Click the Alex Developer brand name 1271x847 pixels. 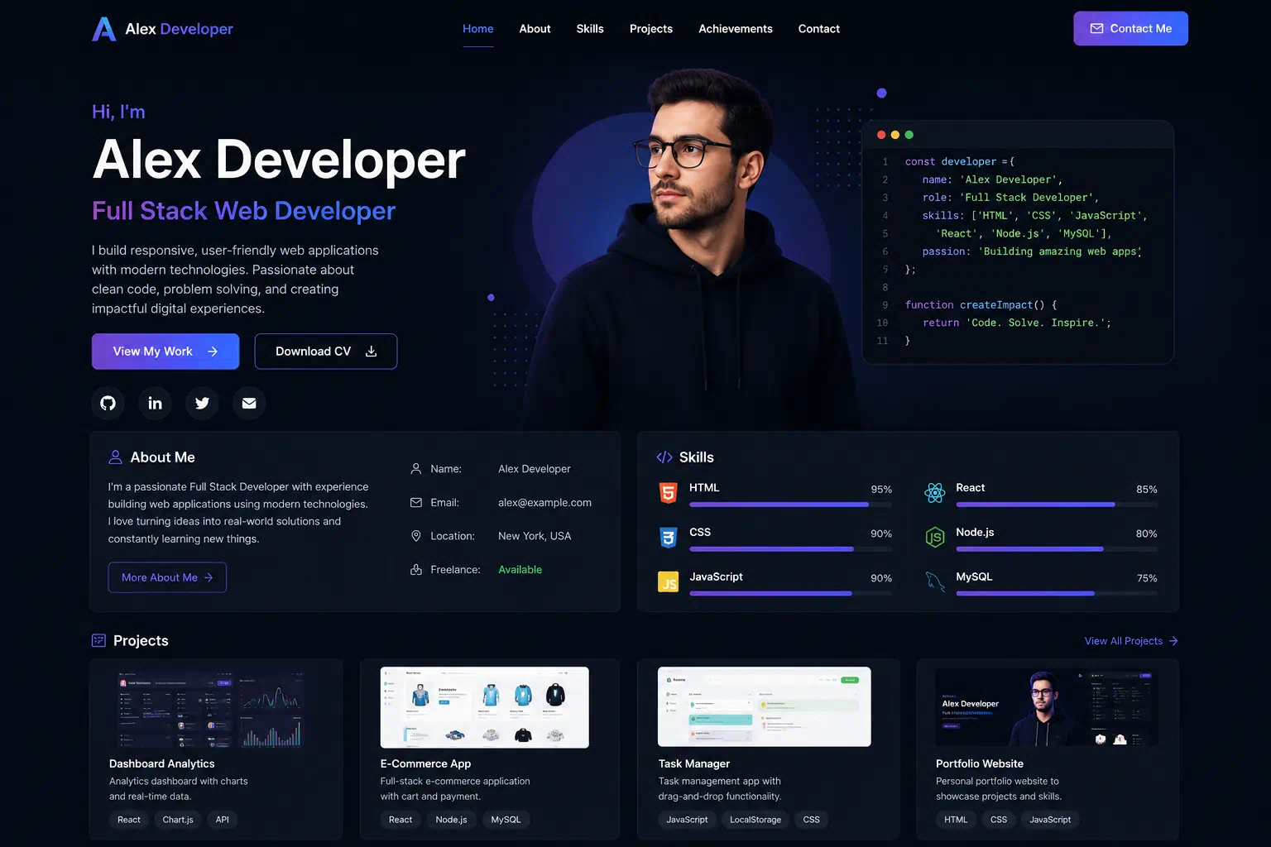click(x=179, y=29)
